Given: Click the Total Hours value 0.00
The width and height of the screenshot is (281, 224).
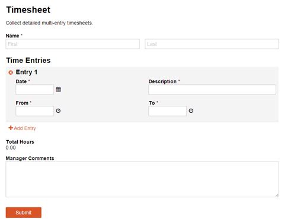Looking at the screenshot, I should [11, 148].
